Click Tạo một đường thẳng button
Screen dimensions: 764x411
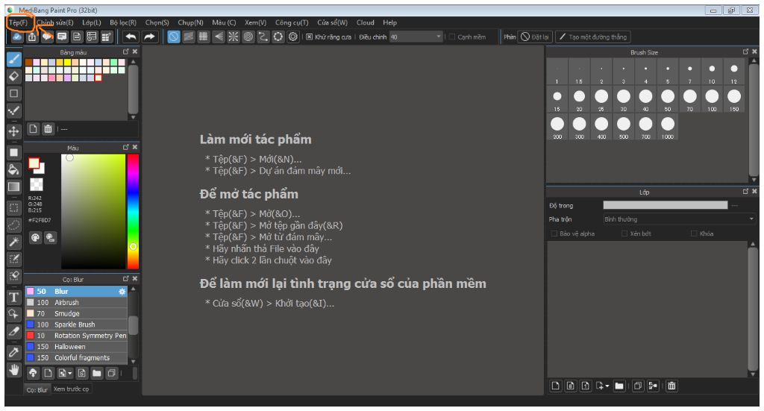click(x=593, y=37)
